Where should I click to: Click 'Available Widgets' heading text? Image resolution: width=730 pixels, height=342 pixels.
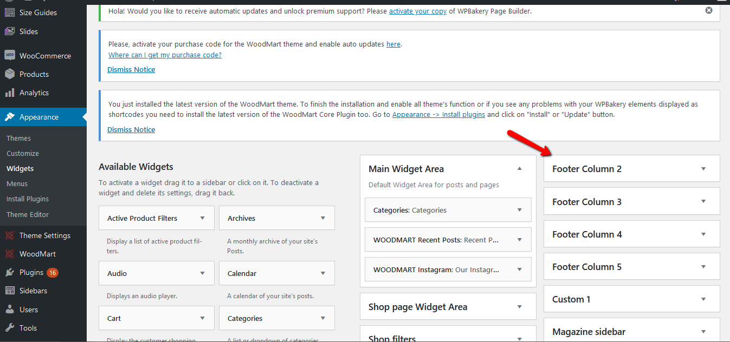136,167
